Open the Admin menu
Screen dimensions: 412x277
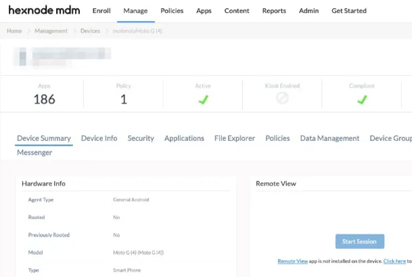[308, 11]
